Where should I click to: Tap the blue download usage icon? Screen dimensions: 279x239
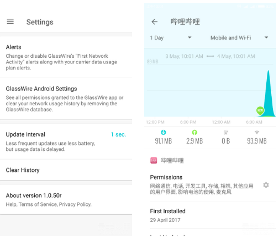point(163,132)
